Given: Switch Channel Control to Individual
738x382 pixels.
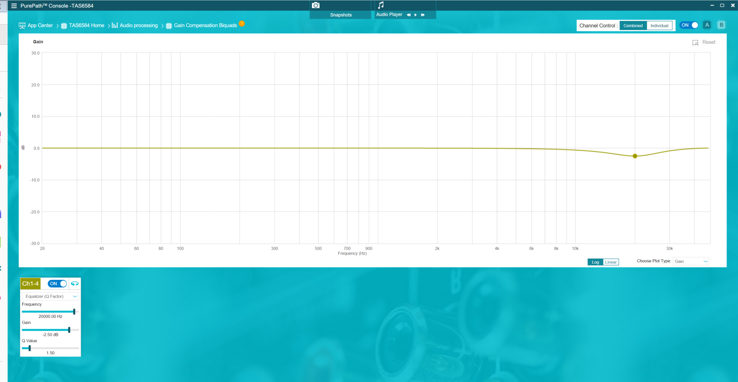Looking at the screenshot, I should click(659, 26).
